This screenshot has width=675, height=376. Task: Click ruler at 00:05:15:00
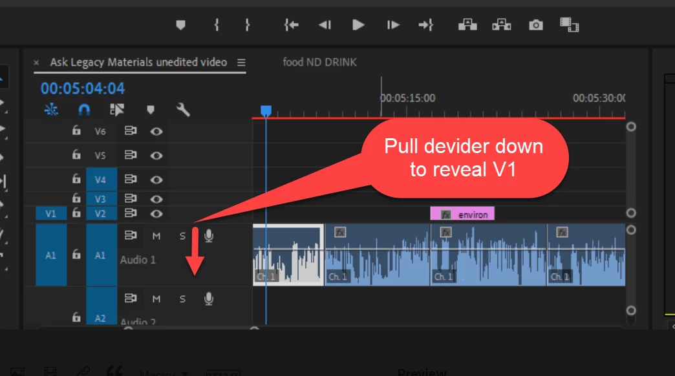click(x=408, y=98)
